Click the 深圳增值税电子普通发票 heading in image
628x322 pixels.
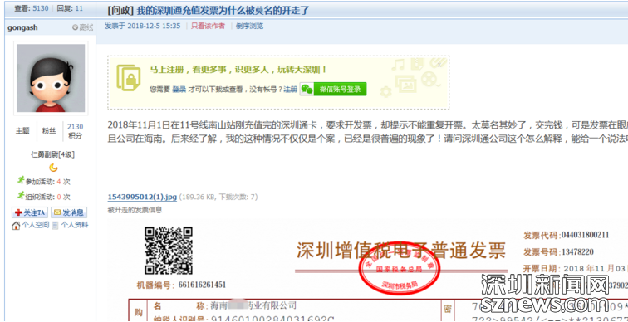tap(401, 251)
